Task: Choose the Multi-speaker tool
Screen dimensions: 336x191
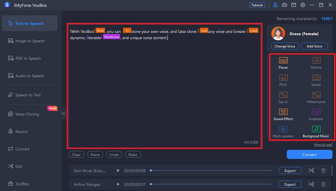Action: [x=283, y=129]
